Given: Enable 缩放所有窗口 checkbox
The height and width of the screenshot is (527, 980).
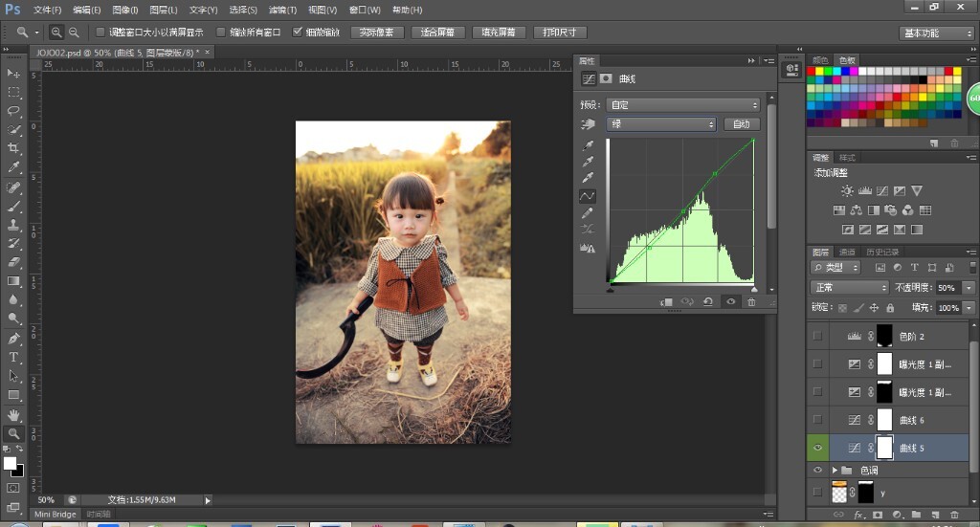Looking at the screenshot, I should point(221,32).
